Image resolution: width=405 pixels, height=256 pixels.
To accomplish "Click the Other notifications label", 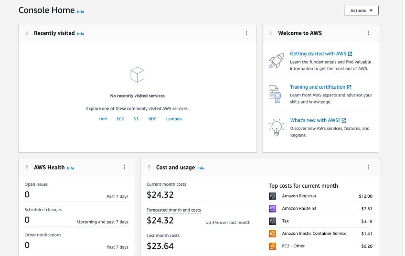I will pyautogui.click(x=43, y=235).
